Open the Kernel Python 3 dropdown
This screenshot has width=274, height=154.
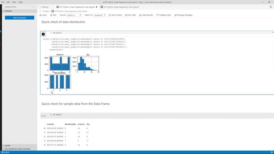[x=74, y=15]
